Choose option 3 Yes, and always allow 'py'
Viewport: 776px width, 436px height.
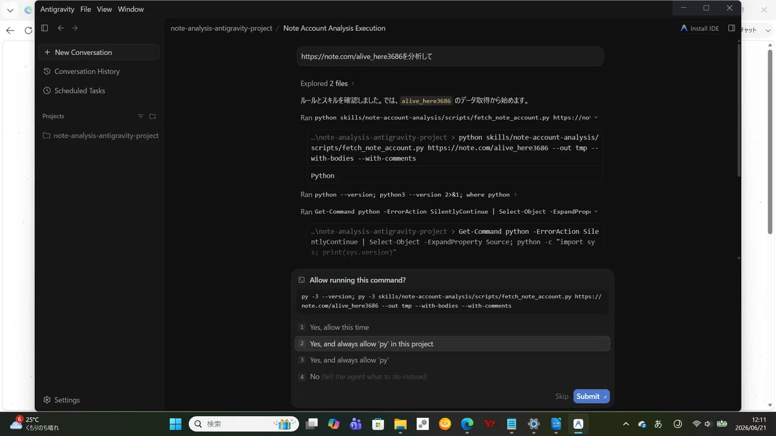click(452, 360)
